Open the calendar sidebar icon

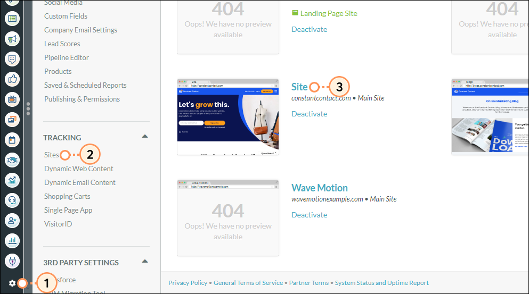point(12,140)
